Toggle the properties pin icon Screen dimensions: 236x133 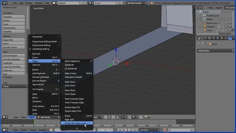199,44
